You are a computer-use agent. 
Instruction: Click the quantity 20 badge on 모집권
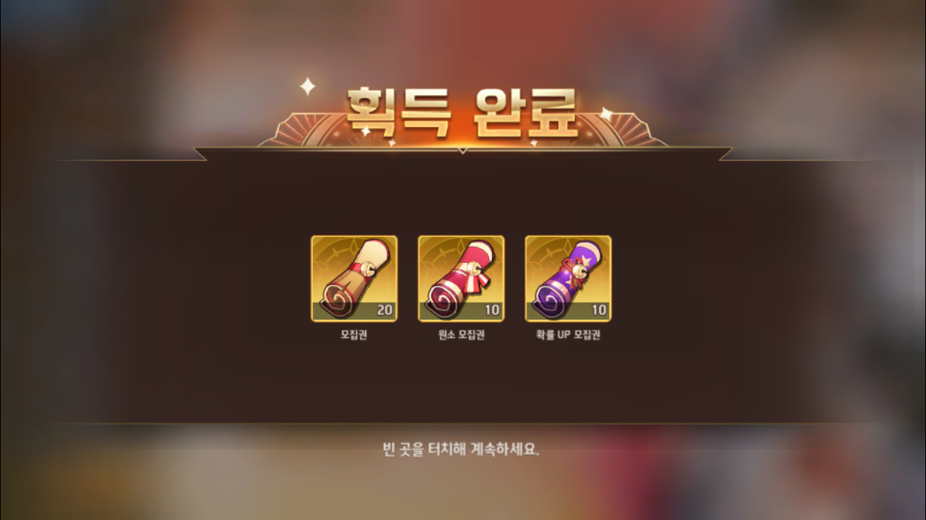pyautogui.click(x=384, y=311)
